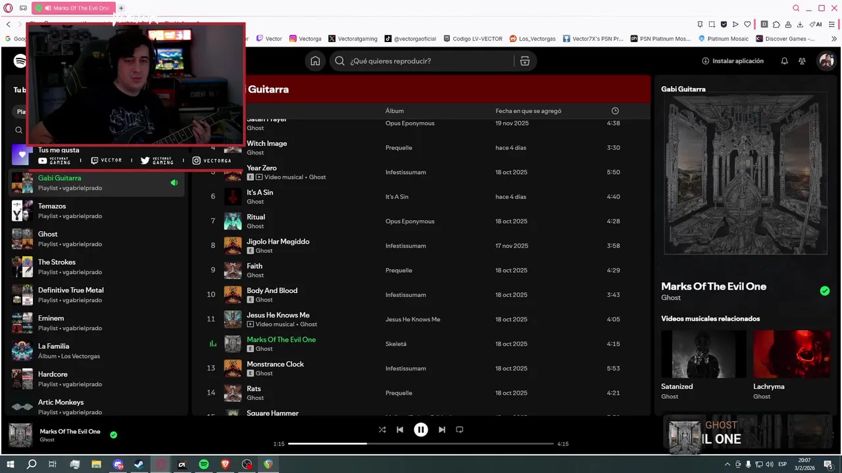842x473 pixels.
Task: Open the Browse icon in the search bar
Action: point(524,61)
